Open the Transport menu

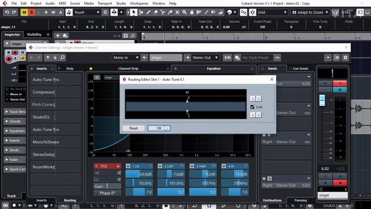point(104,3)
